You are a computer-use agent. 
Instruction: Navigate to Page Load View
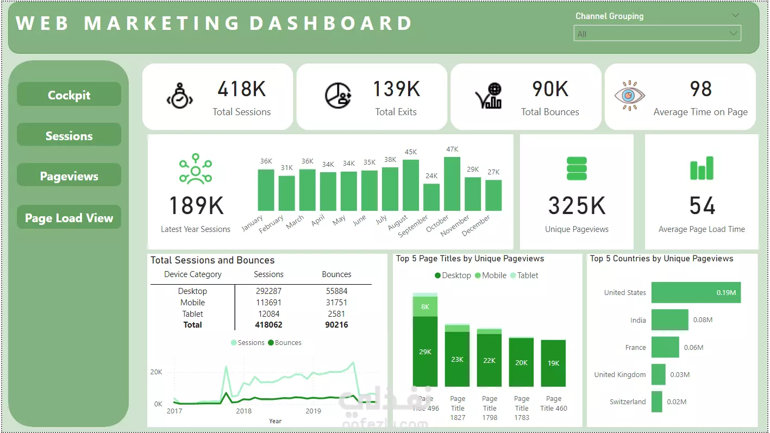(69, 217)
